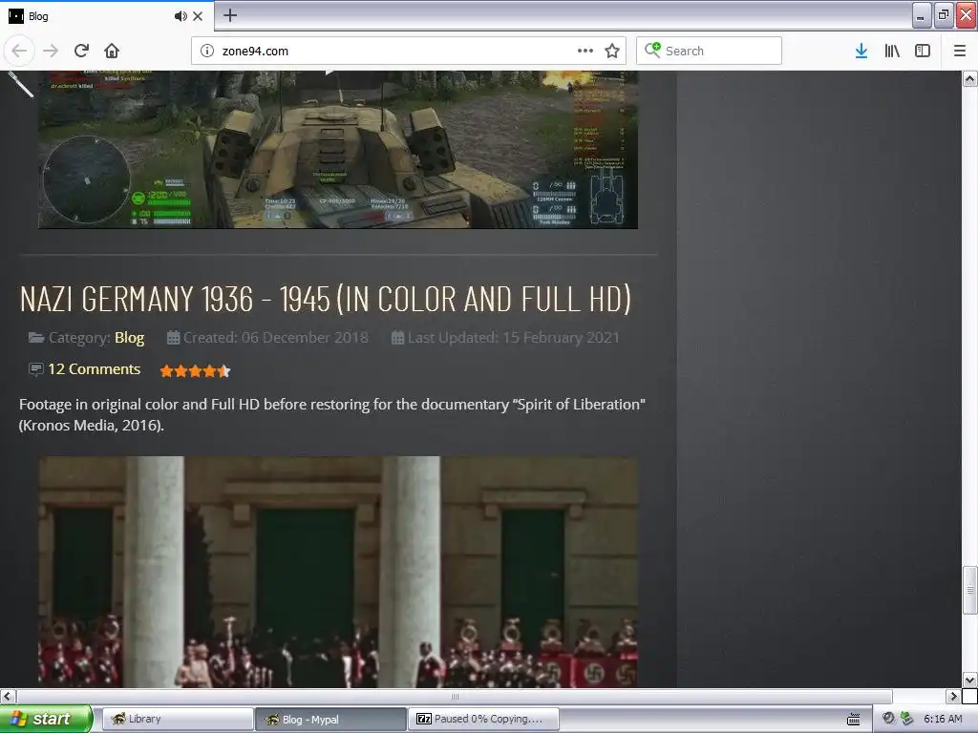Toggle the sidebar view
Screen dimensions: 978x733
[923, 51]
